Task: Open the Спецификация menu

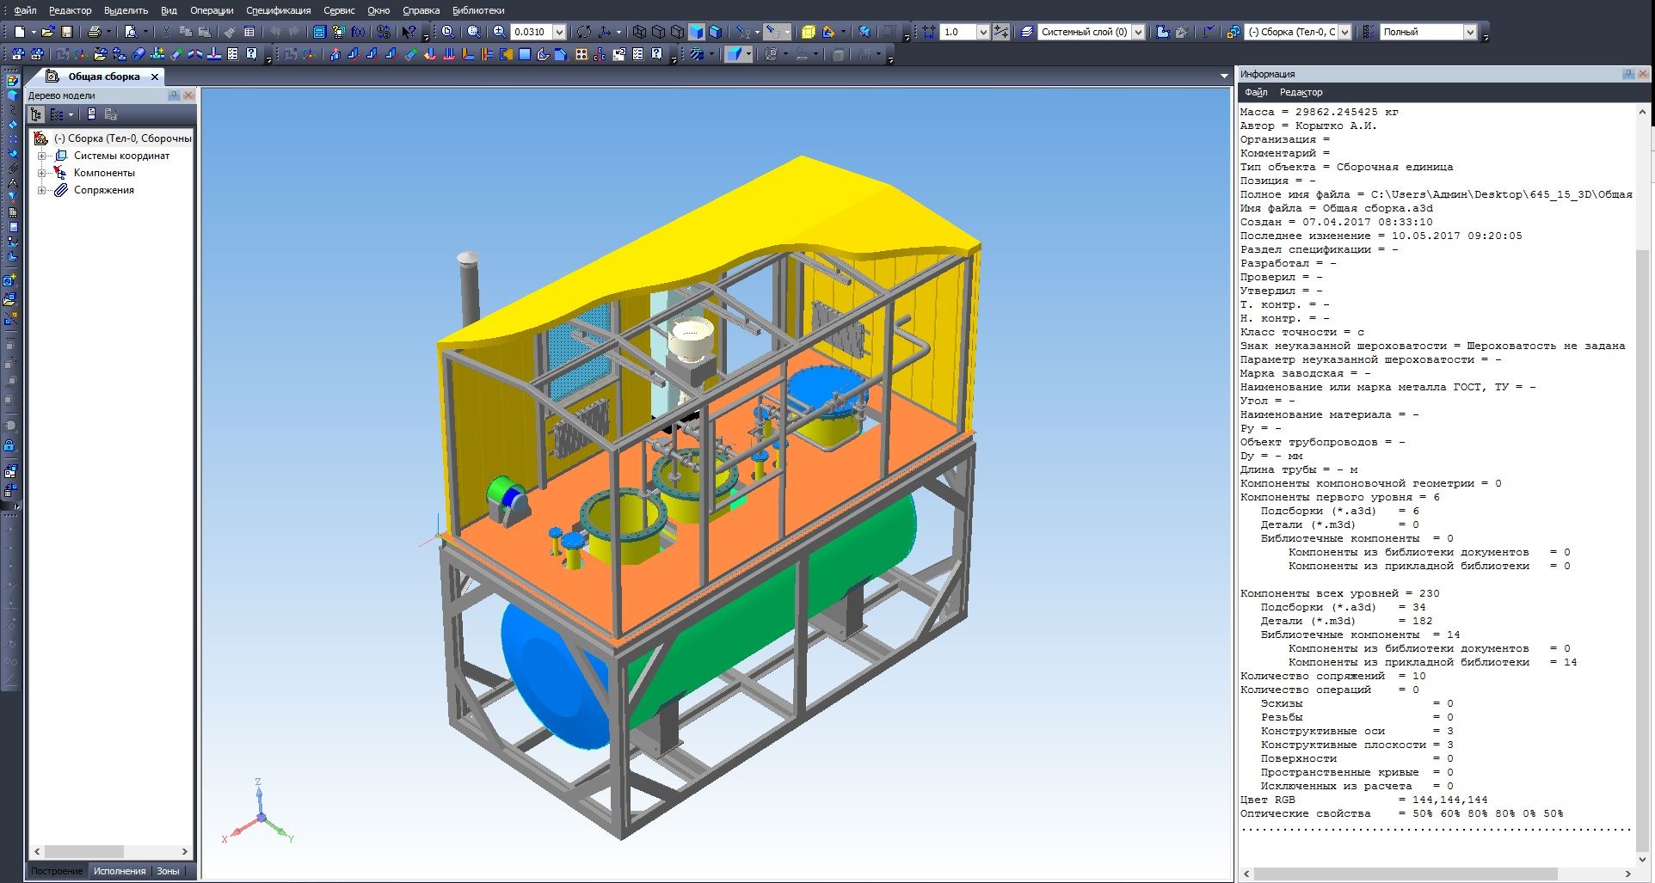Action: (x=278, y=10)
